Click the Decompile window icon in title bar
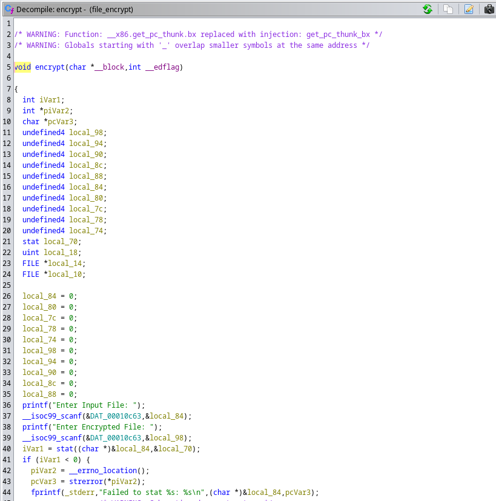 8,9
